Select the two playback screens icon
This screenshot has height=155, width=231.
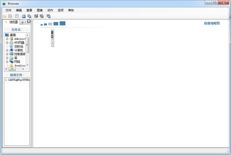[x=29, y=16]
